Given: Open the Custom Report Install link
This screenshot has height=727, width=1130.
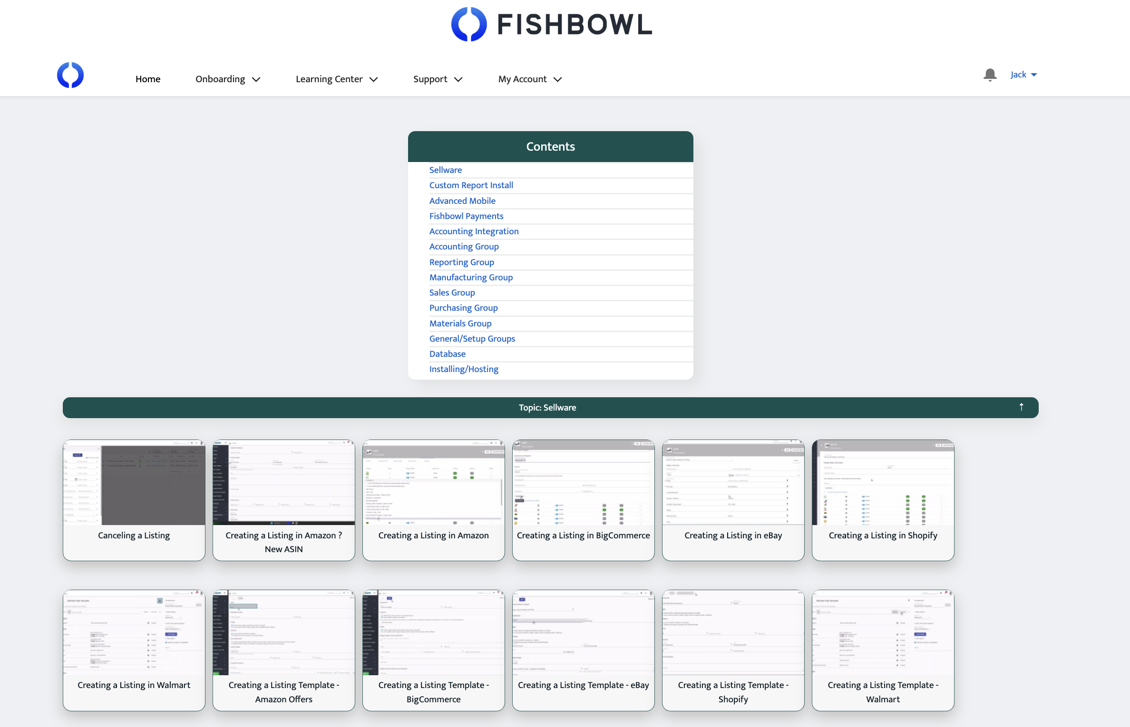Looking at the screenshot, I should tap(471, 185).
